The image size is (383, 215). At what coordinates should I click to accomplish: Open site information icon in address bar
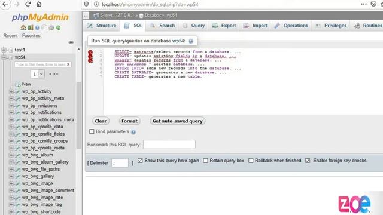tap(96, 4)
